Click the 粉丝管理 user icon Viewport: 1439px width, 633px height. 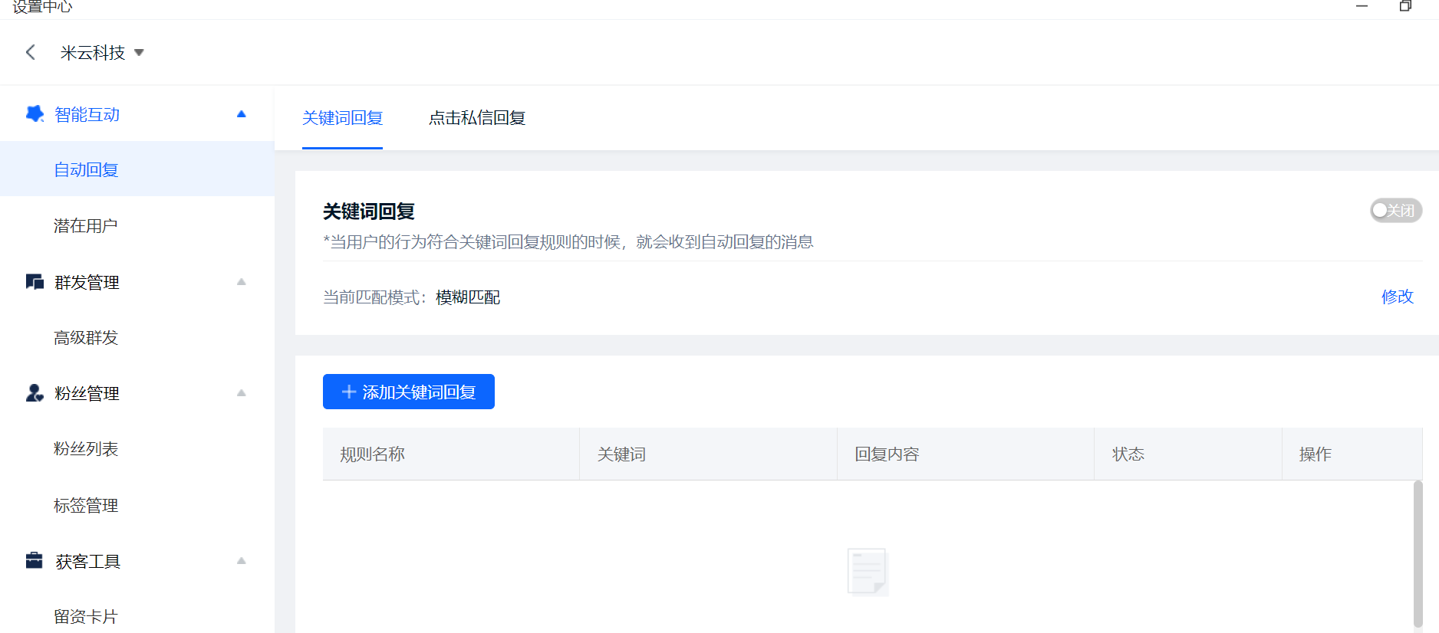point(35,393)
